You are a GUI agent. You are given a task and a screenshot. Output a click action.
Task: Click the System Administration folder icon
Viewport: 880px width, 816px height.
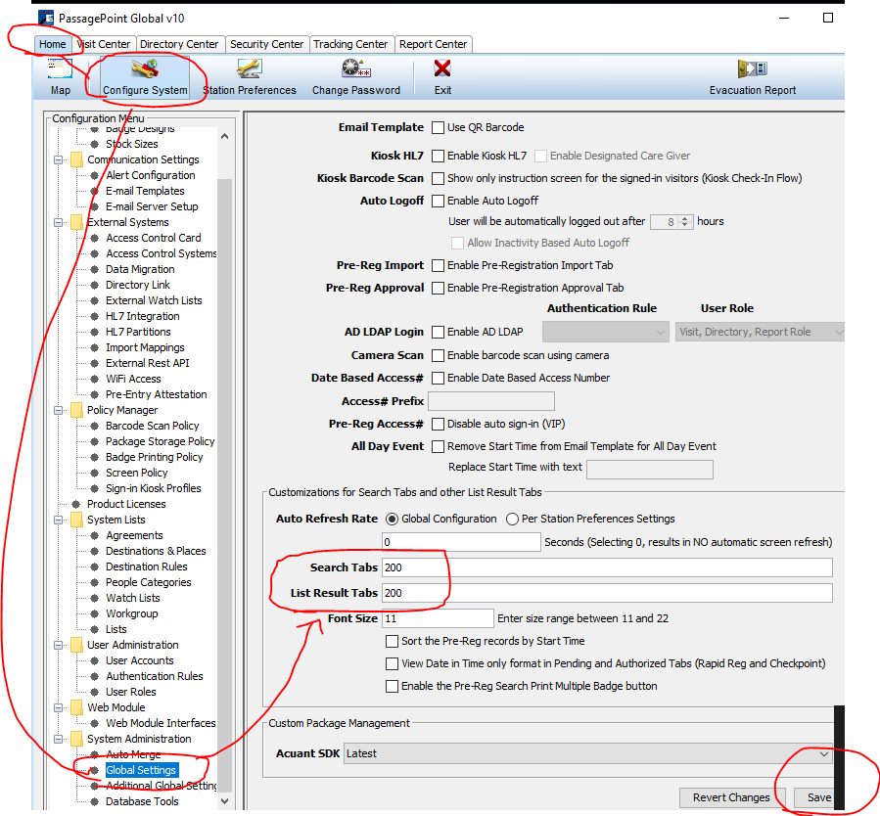coord(77,739)
